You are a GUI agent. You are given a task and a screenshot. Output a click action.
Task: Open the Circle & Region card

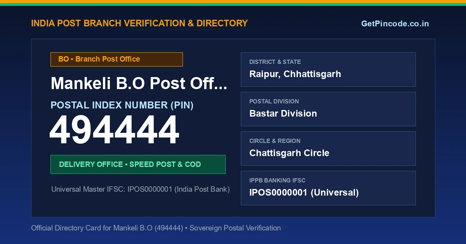328,148
